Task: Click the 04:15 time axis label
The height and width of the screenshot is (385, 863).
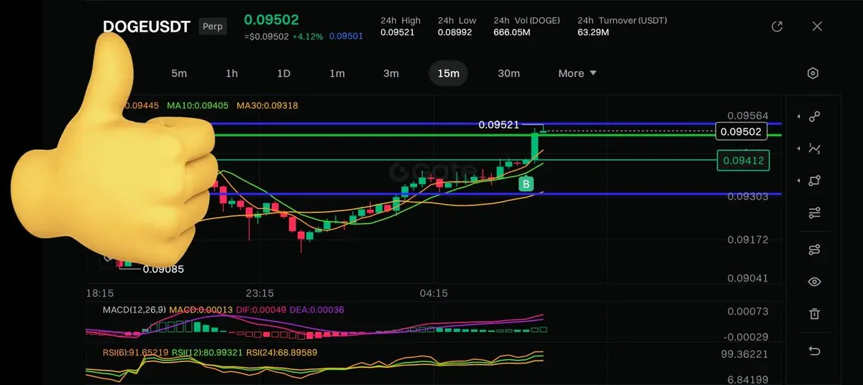Action: pyautogui.click(x=434, y=293)
